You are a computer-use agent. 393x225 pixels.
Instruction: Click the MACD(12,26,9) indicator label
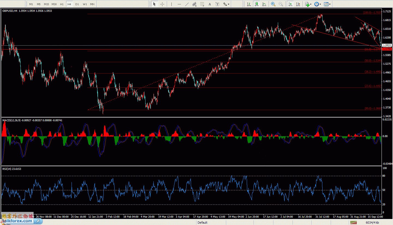(x=11, y=120)
